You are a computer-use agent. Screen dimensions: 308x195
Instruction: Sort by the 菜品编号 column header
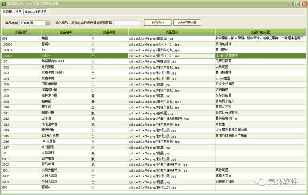coord(22,32)
